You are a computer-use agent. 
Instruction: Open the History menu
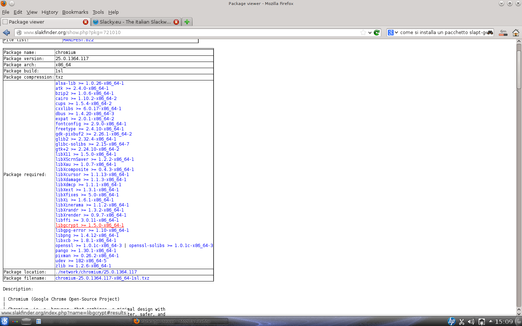(50, 12)
